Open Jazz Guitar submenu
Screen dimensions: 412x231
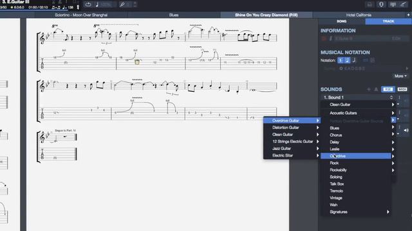click(x=292, y=148)
